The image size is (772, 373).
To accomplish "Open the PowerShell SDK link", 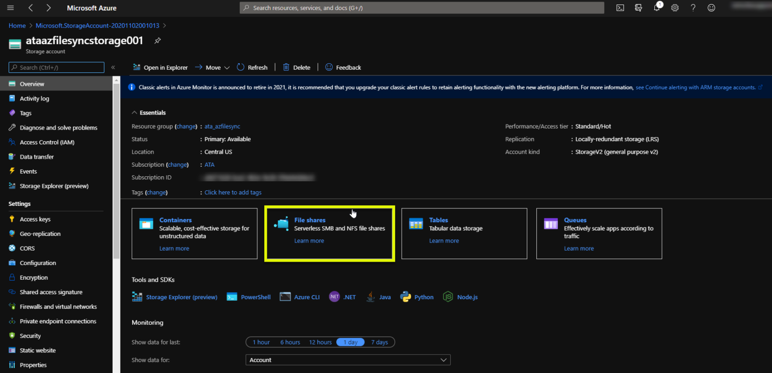I will (x=256, y=297).
